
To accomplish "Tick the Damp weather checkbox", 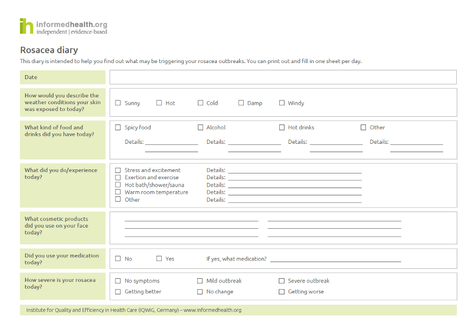I will point(241,103).
